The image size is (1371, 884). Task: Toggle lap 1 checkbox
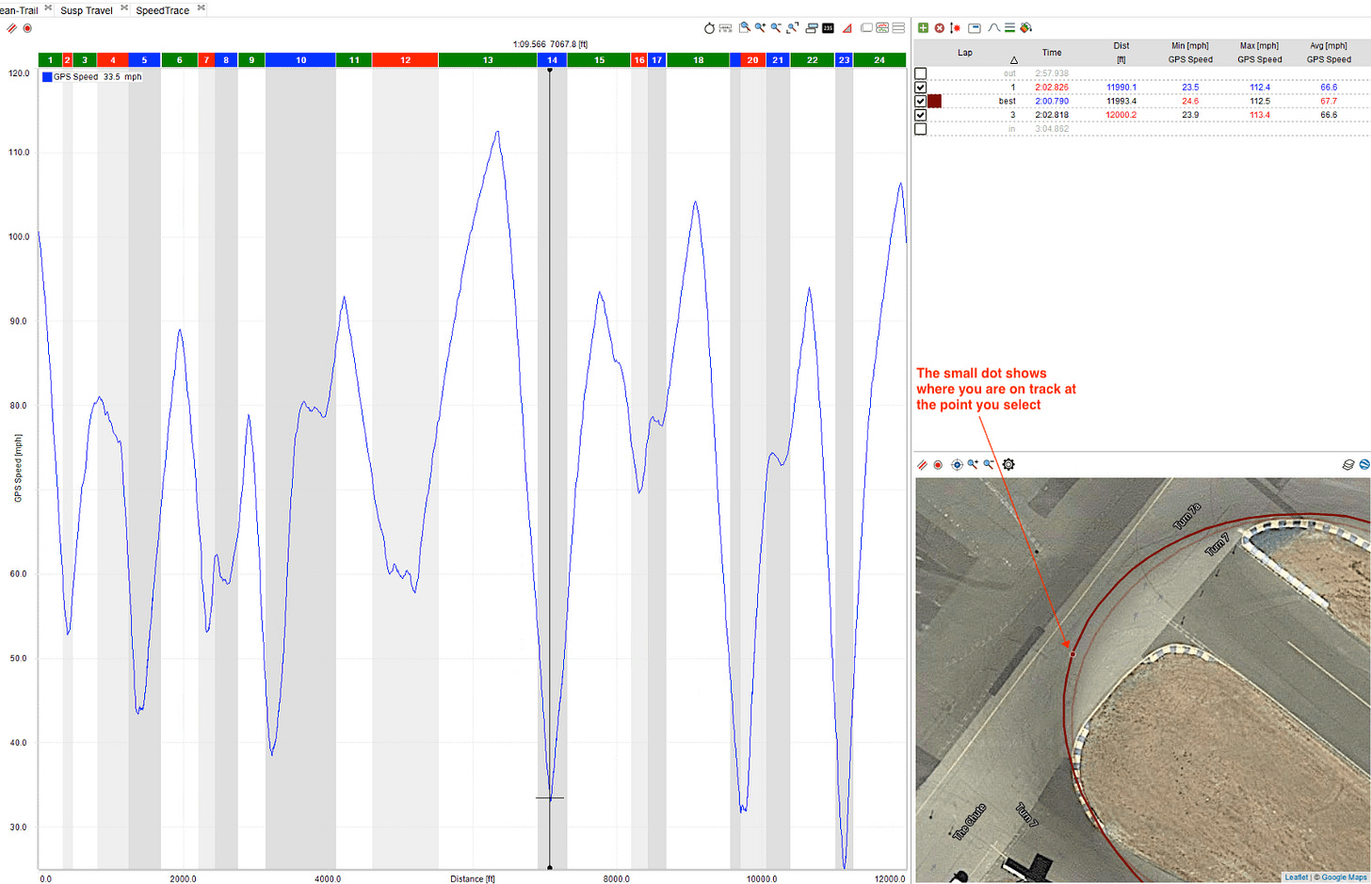pyautogui.click(x=921, y=88)
